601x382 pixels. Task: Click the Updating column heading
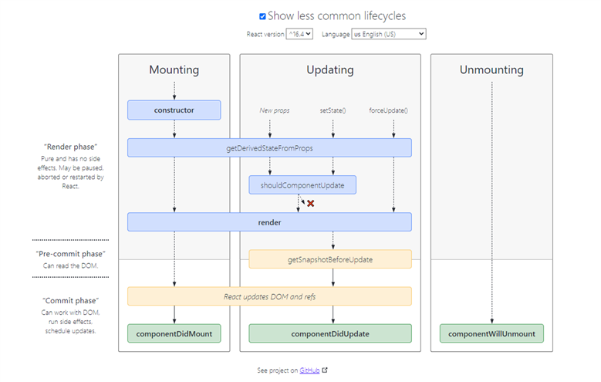(330, 69)
